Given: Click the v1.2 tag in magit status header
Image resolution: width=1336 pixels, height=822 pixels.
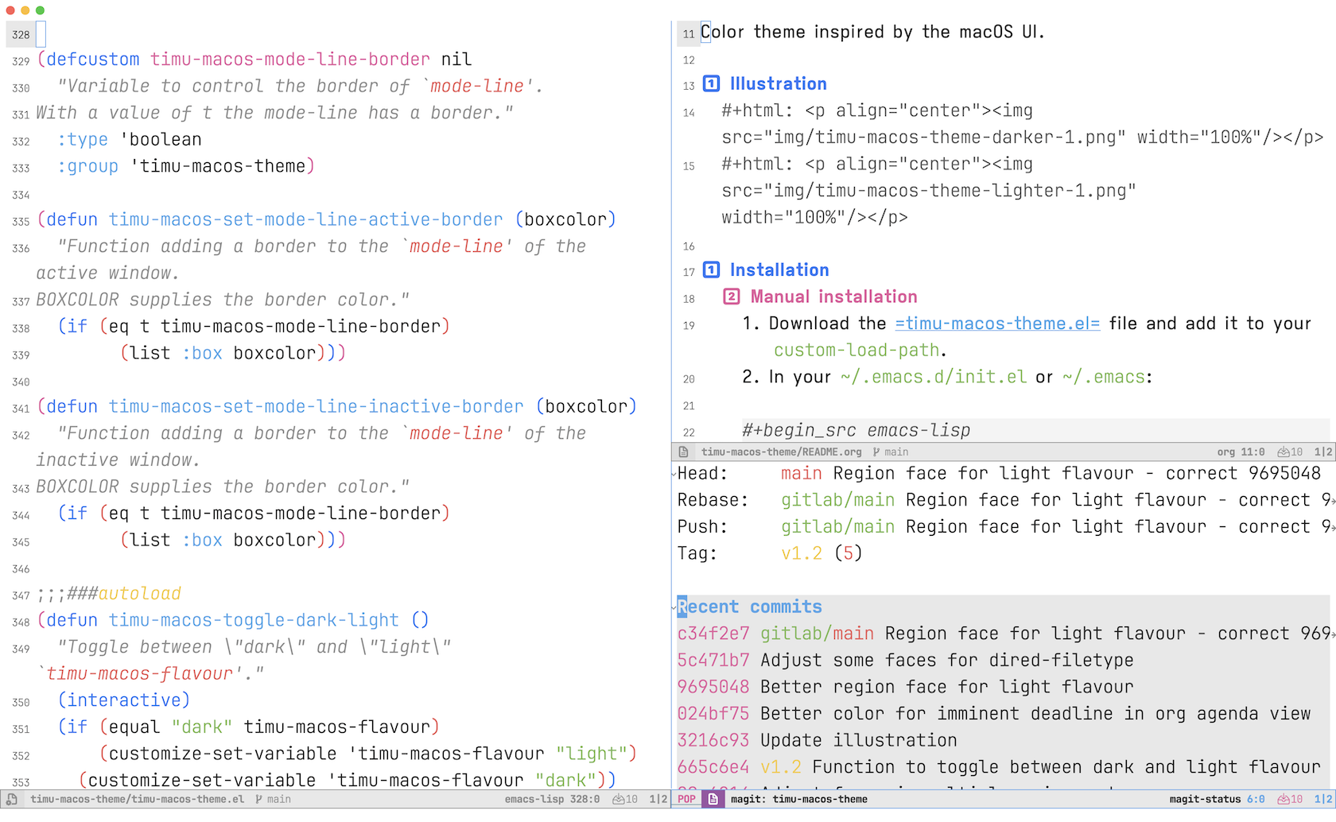Looking at the screenshot, I should [801, 553].
